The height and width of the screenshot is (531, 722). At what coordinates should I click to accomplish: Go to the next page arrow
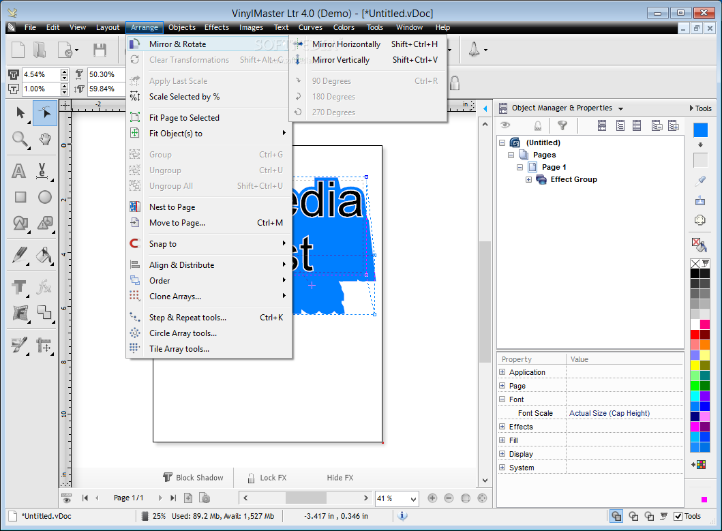pyautogui.click(x=160, y=498)
